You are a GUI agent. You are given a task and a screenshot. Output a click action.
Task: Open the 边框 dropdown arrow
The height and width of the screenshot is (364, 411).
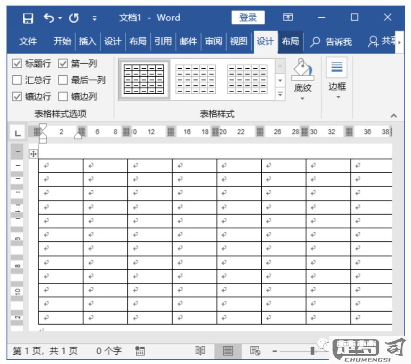coord(338,97)
